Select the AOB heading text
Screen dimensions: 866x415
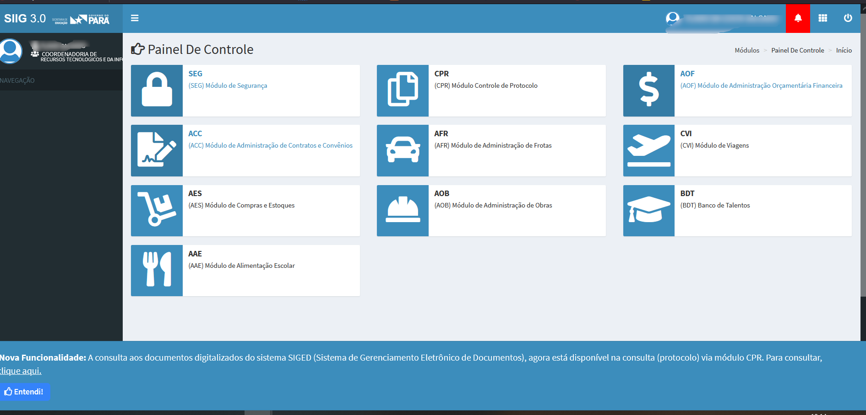[x=441, y=193]
